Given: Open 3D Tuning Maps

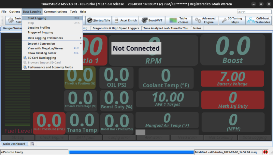Looking at the screenshot, I should (232, 20).
